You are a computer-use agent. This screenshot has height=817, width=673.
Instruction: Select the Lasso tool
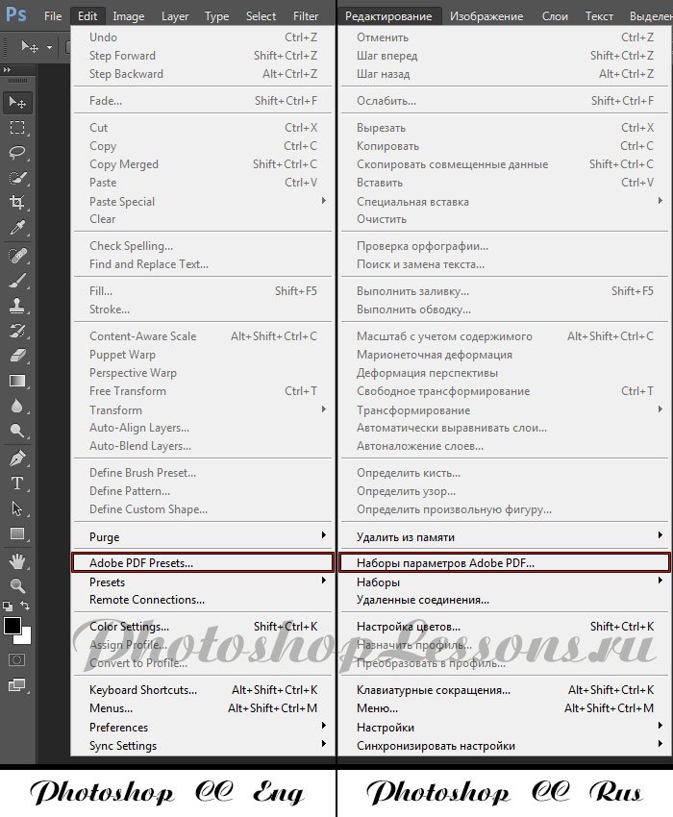(x=17, y=152)
